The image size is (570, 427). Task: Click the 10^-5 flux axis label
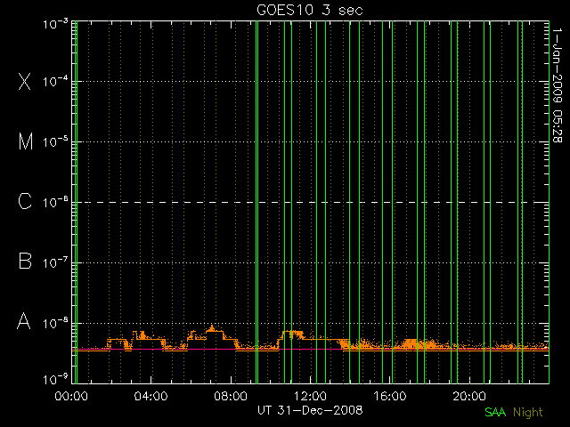(55, 141)
